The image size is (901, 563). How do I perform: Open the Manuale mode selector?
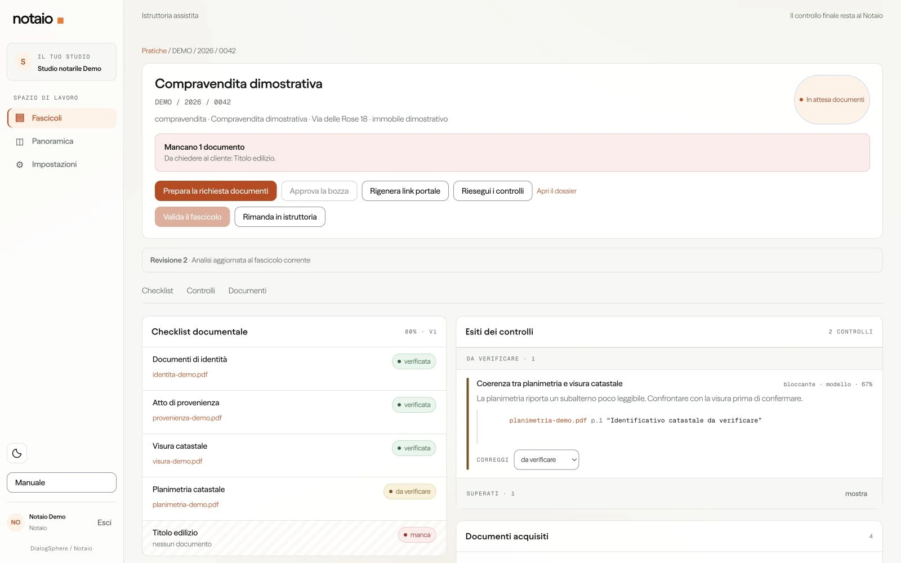61,482
